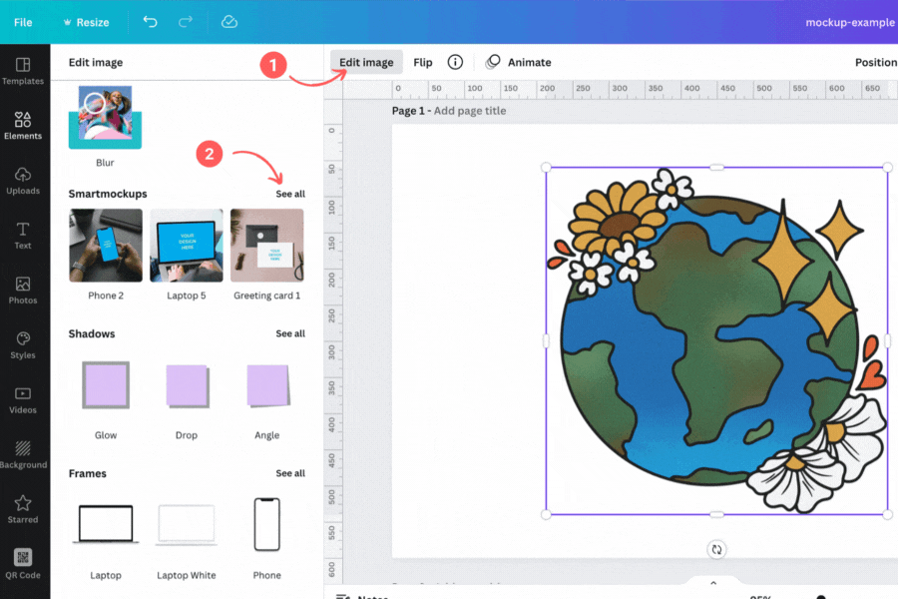Open the Elements sidebar panel
The height and width of the screenshot is (599, 898).
tap(23, 126)
